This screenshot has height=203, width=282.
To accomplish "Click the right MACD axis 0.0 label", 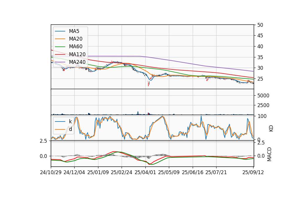I will point(261,156).
